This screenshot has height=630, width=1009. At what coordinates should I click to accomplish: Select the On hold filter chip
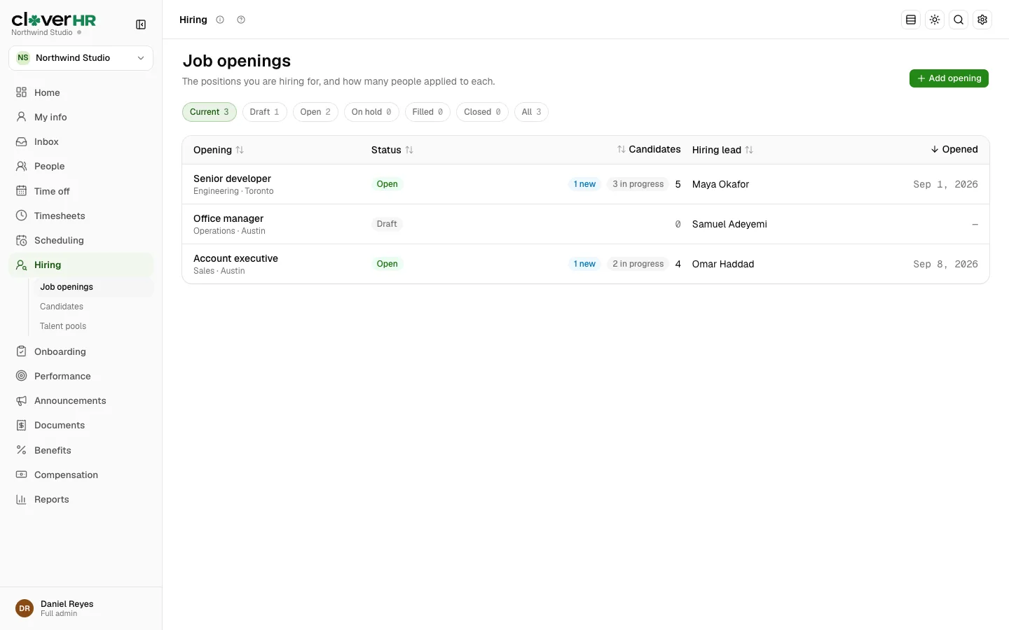coord(371,112)
